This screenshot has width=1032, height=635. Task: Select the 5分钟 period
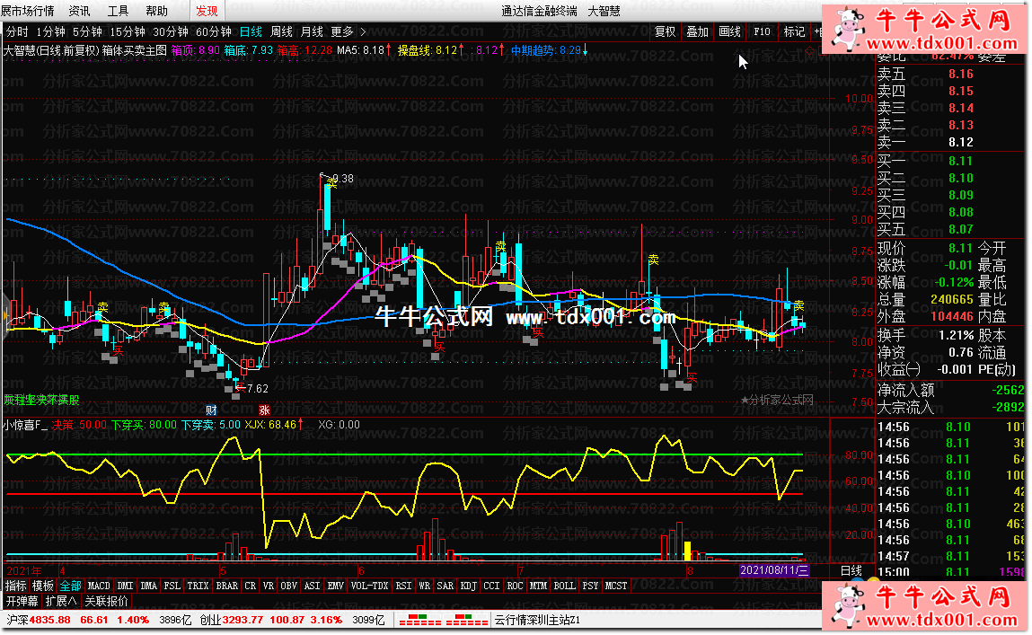tap(87, 31)
